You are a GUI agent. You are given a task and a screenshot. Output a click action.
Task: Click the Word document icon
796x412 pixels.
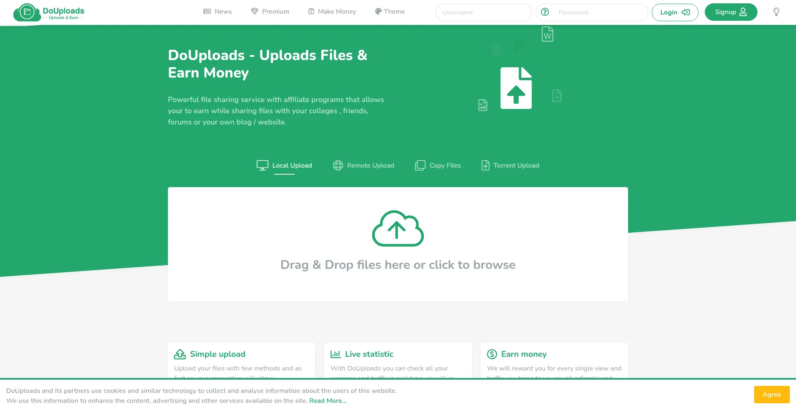(x=548, y=34)
